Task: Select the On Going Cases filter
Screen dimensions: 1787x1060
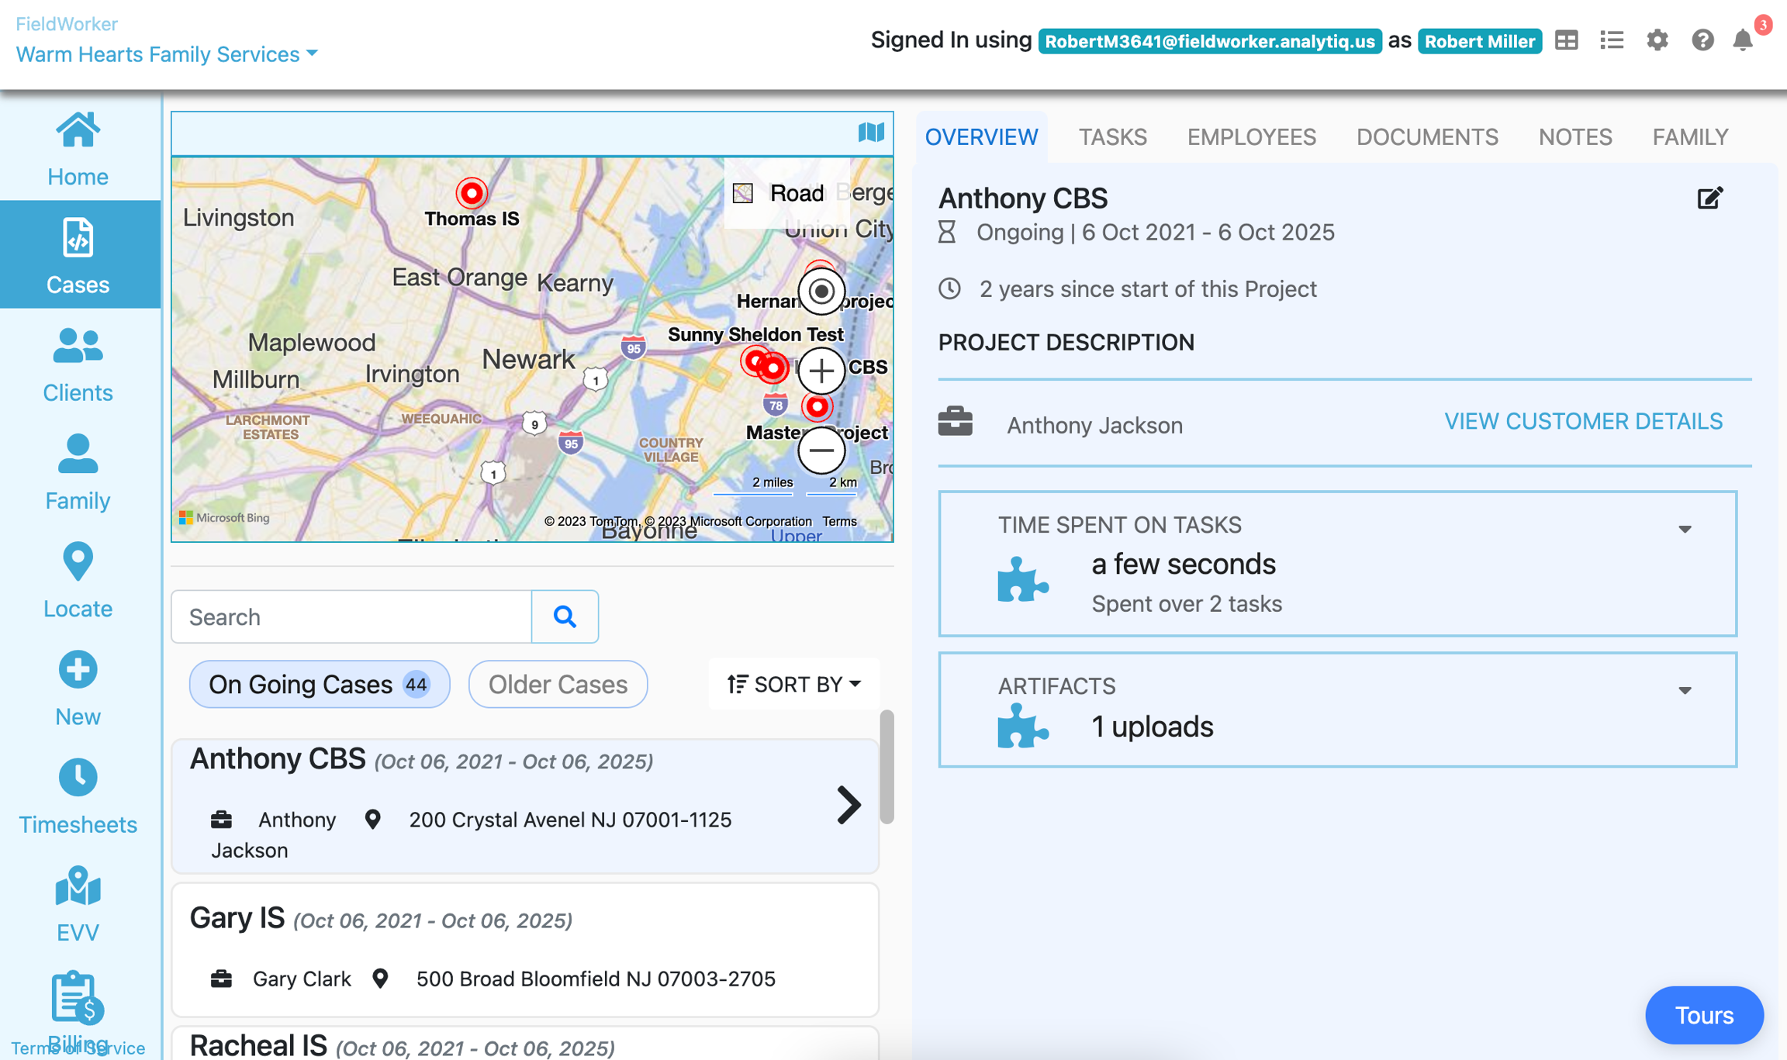Action: [319, 684]
